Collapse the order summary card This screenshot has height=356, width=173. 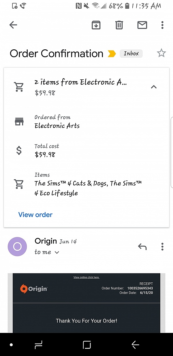tap(154, 87)
